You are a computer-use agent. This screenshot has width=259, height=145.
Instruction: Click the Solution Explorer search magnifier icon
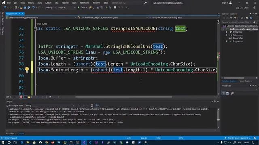[254, 22]
